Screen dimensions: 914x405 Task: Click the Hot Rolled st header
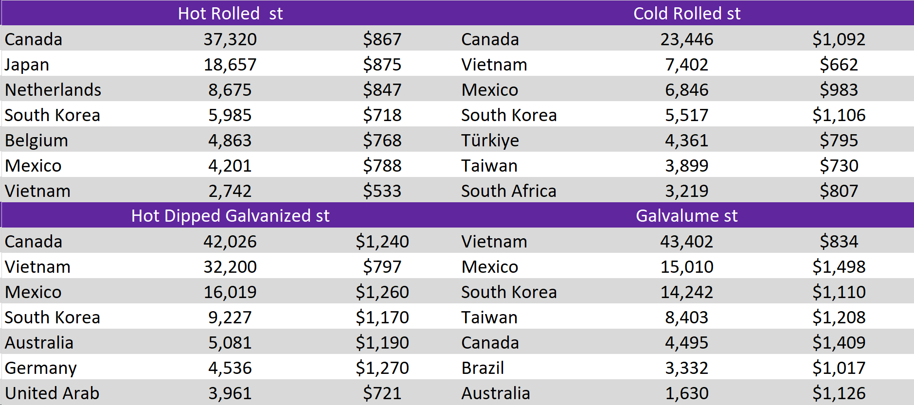tap(230, 14)
